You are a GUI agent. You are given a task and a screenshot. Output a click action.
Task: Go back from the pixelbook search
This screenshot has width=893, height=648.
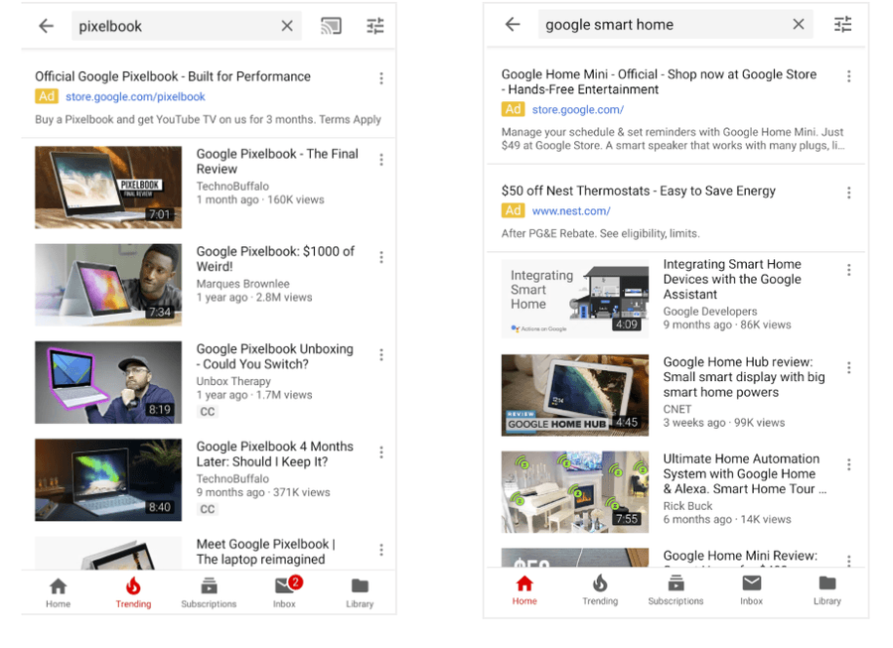(x=47, y=26)
